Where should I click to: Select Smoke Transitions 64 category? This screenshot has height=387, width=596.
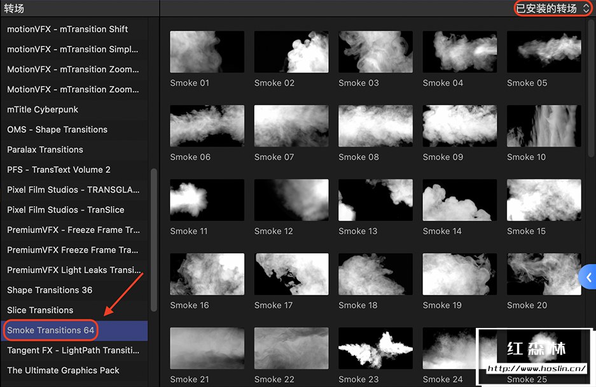coord(74,330)
